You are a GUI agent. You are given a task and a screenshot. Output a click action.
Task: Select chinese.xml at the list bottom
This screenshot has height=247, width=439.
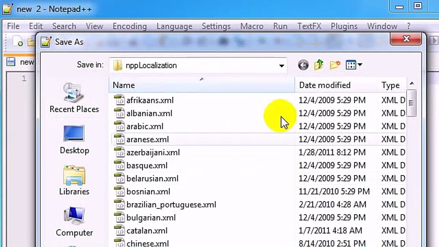tap(147, 244)
